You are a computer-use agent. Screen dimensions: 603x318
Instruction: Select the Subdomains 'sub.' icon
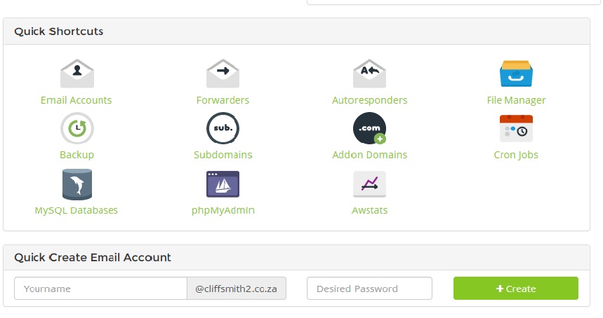pyautogui.click(x=223, y=128)
